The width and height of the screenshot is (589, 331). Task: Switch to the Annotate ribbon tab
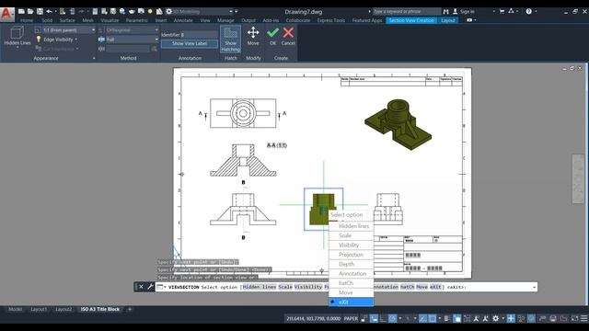[x=183, y=20]
